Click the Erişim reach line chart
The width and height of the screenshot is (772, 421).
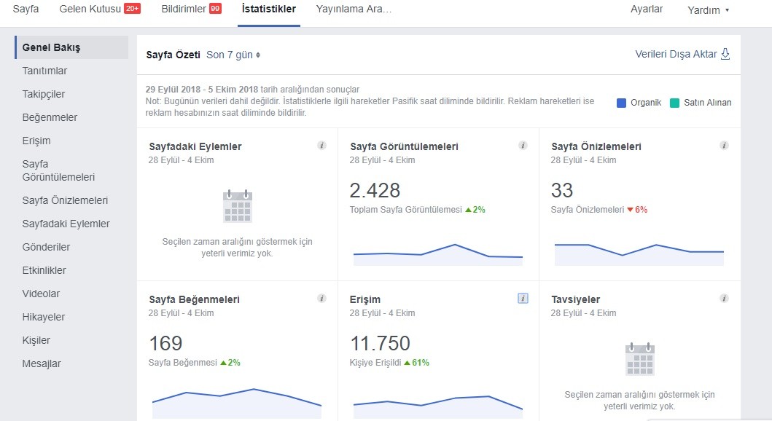point(438,406)
